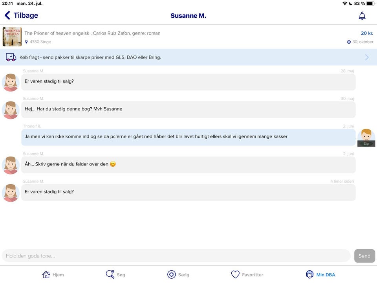
Task: Tap the notification bell icon
Action: point(362,16)
